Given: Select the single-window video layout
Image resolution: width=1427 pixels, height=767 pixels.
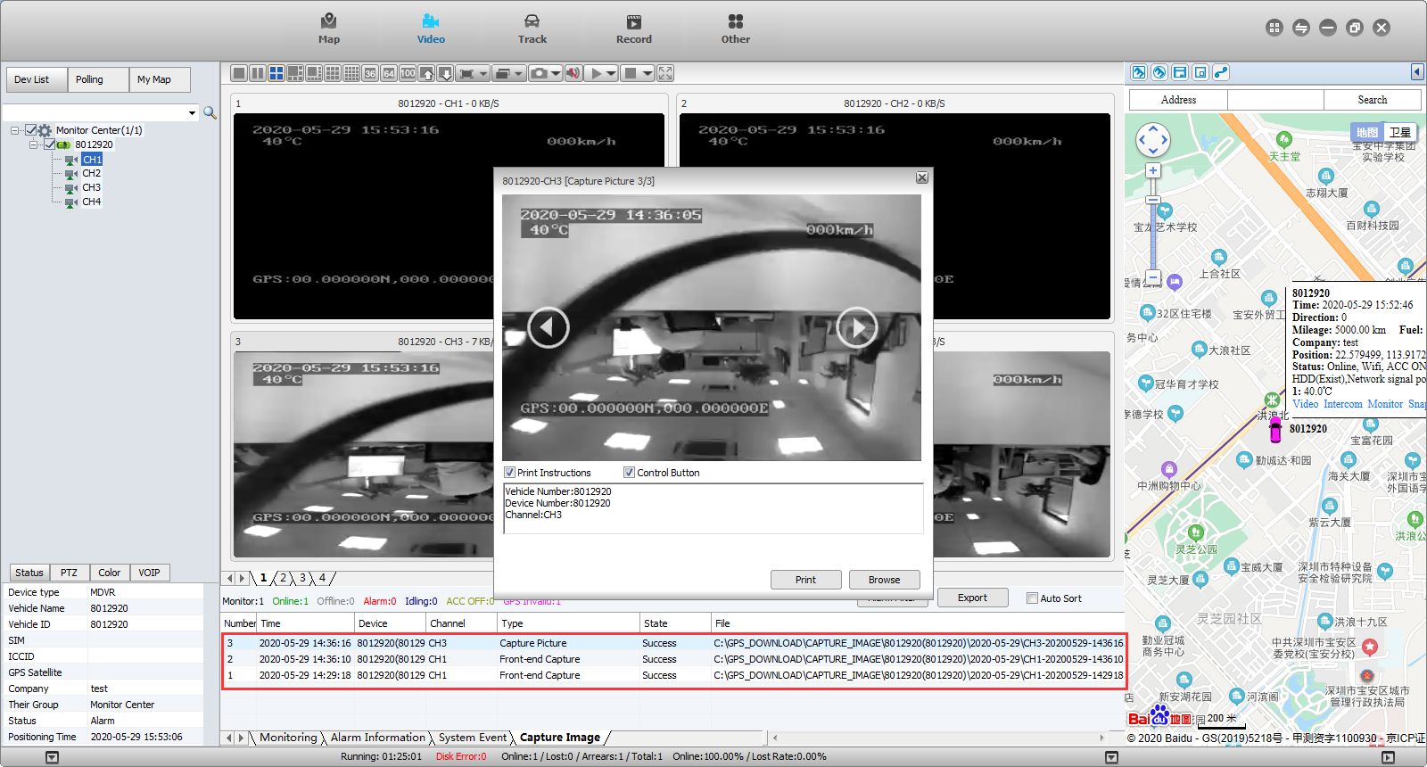Looking at the screenshot, I should (239, 73).
